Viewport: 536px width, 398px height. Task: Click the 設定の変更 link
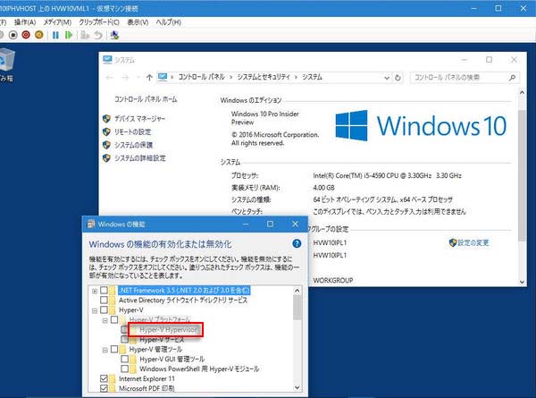pyautogui.click(x=473, y=242)
